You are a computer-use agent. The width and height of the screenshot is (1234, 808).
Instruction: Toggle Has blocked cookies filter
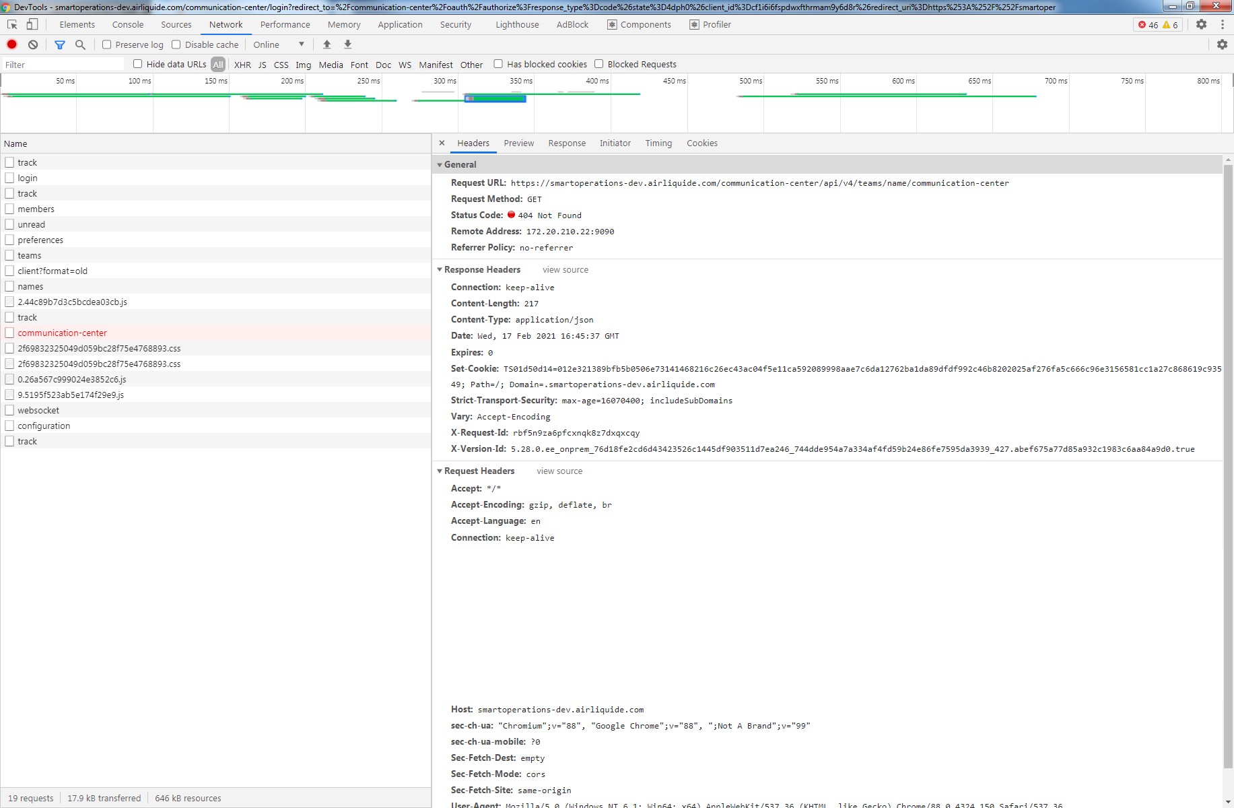[498, 64]
